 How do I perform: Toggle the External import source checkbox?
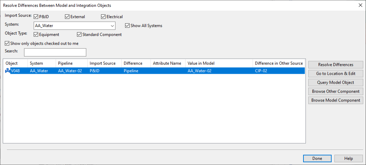pos(67,16)
